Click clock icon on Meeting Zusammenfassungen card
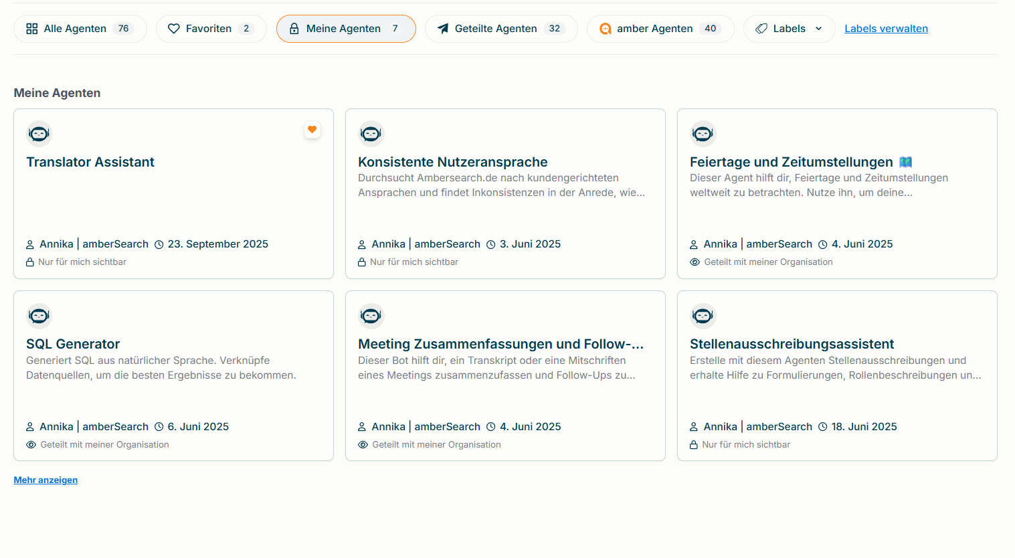 click(491, 427)
